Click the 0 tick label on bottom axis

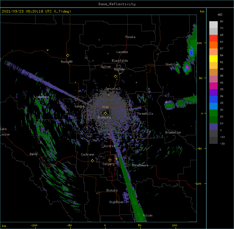(105, 225)
